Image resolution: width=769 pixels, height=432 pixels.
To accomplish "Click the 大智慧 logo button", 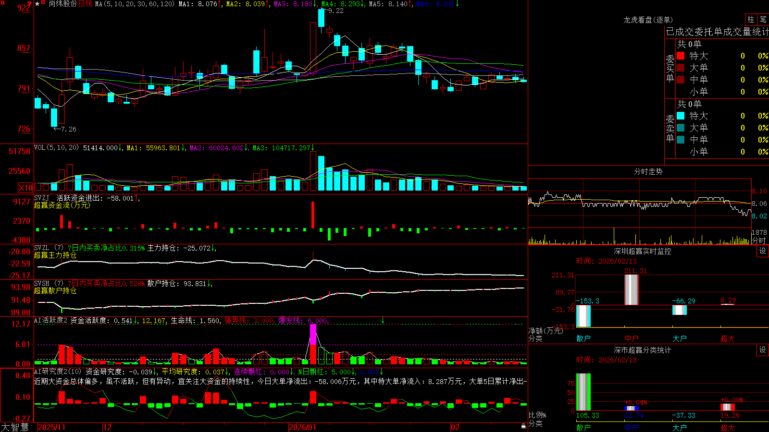I will pyautogui.click(x=15, y=427).
